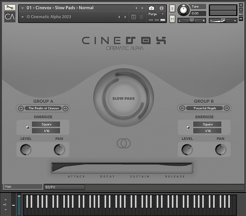Solo the instrument with the S button
Image resolution: width=246 pixels, height=216 pixels.
[x=172, y=9]
